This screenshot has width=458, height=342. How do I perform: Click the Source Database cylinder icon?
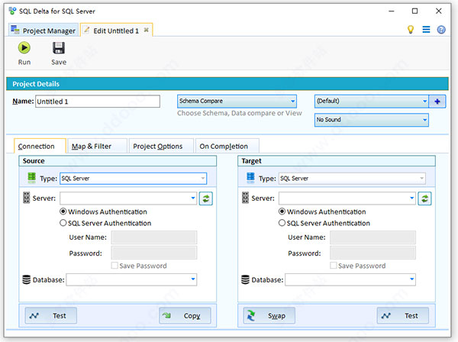pos(27,279)
